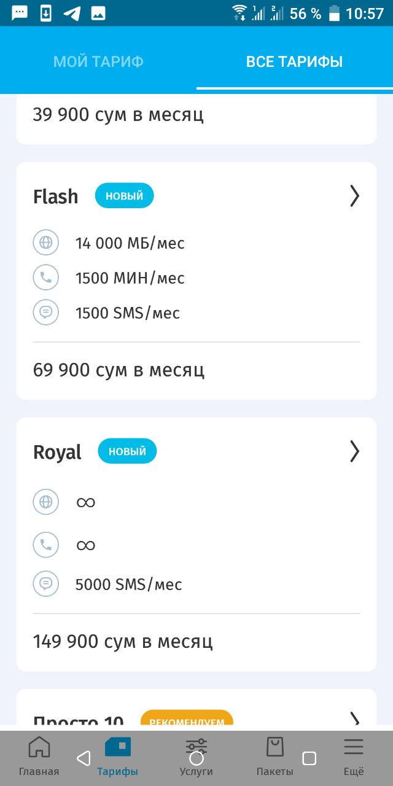
Task: Tap the Royal SMS message icon
Action: click(46, 583)
